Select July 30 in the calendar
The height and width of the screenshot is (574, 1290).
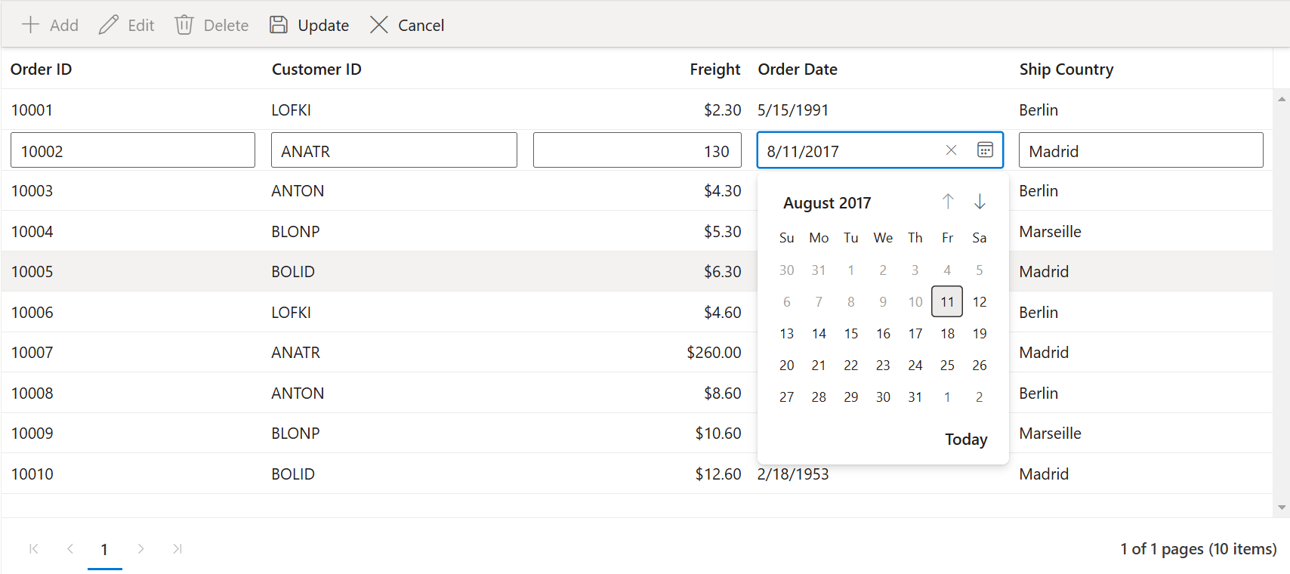[x=787, y=270]
